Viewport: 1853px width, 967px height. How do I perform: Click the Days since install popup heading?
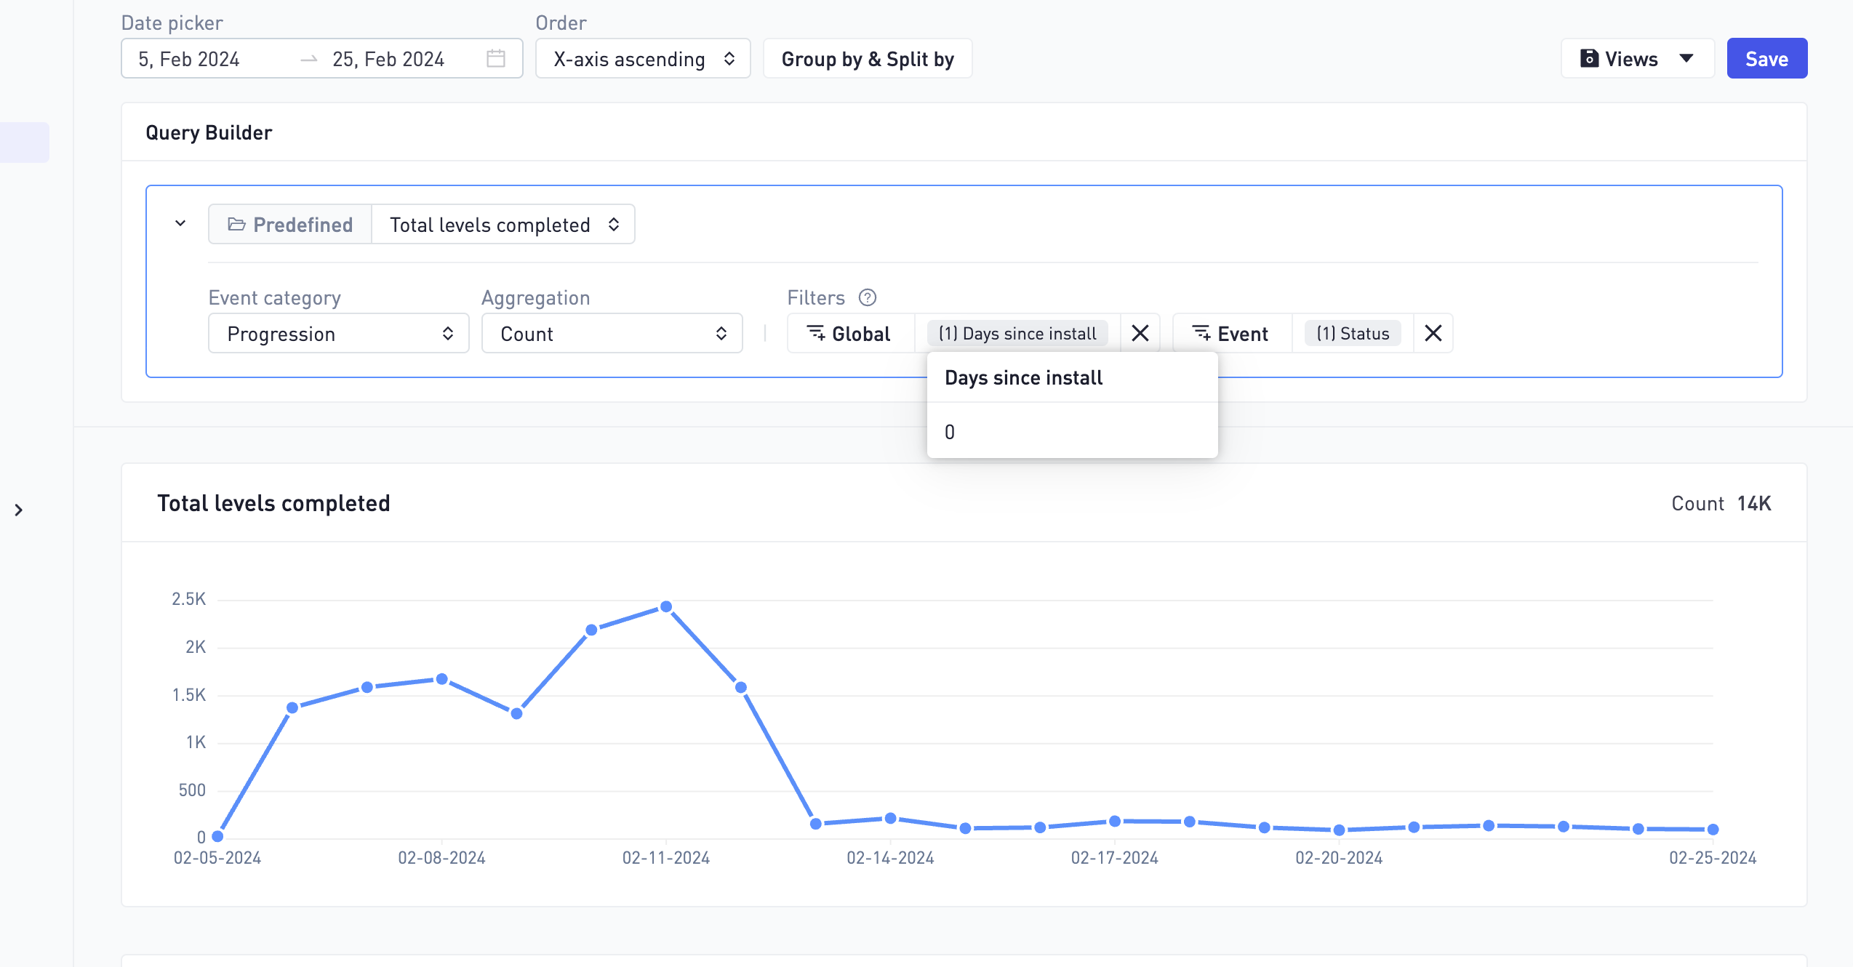tap(1023, 378)
